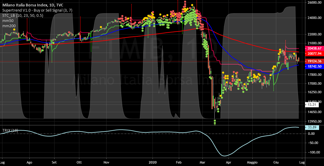The image size is (324, 166).
Task: Click the 26000.00 price scale value
Action: click(314, 2)
